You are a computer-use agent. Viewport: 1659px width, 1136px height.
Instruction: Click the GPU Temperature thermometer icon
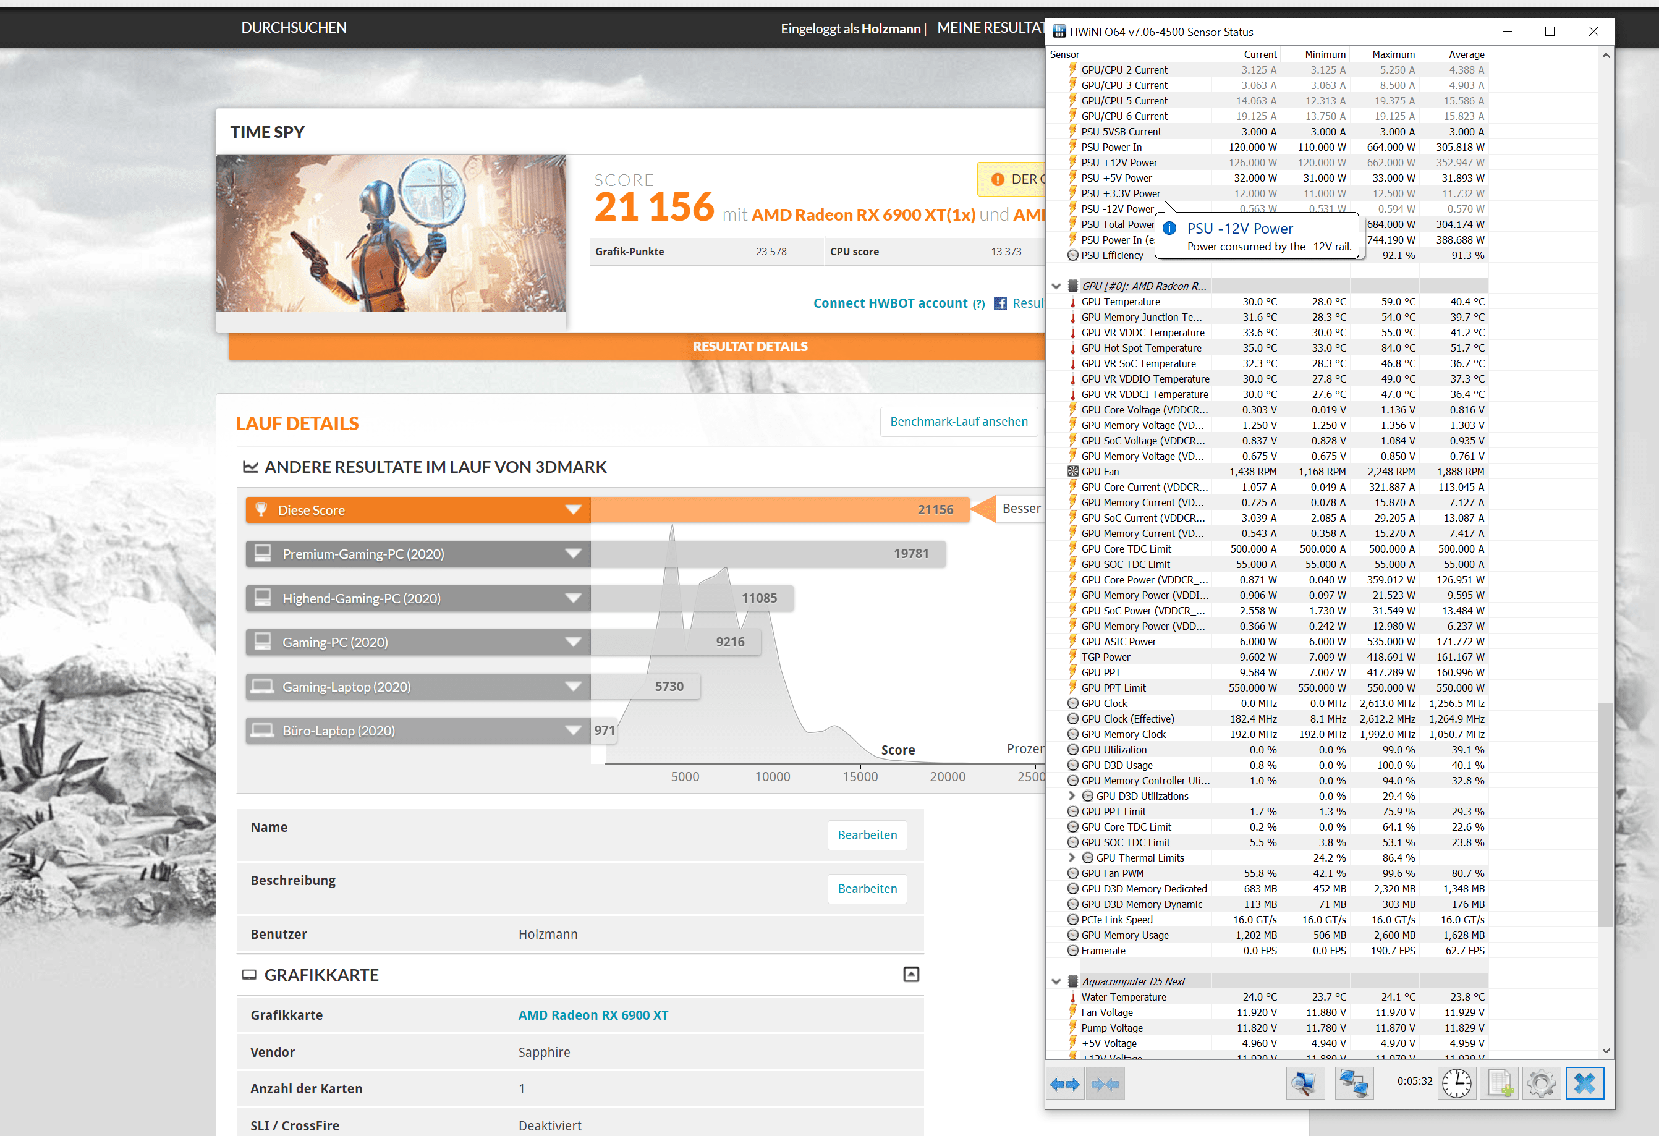1072,302
